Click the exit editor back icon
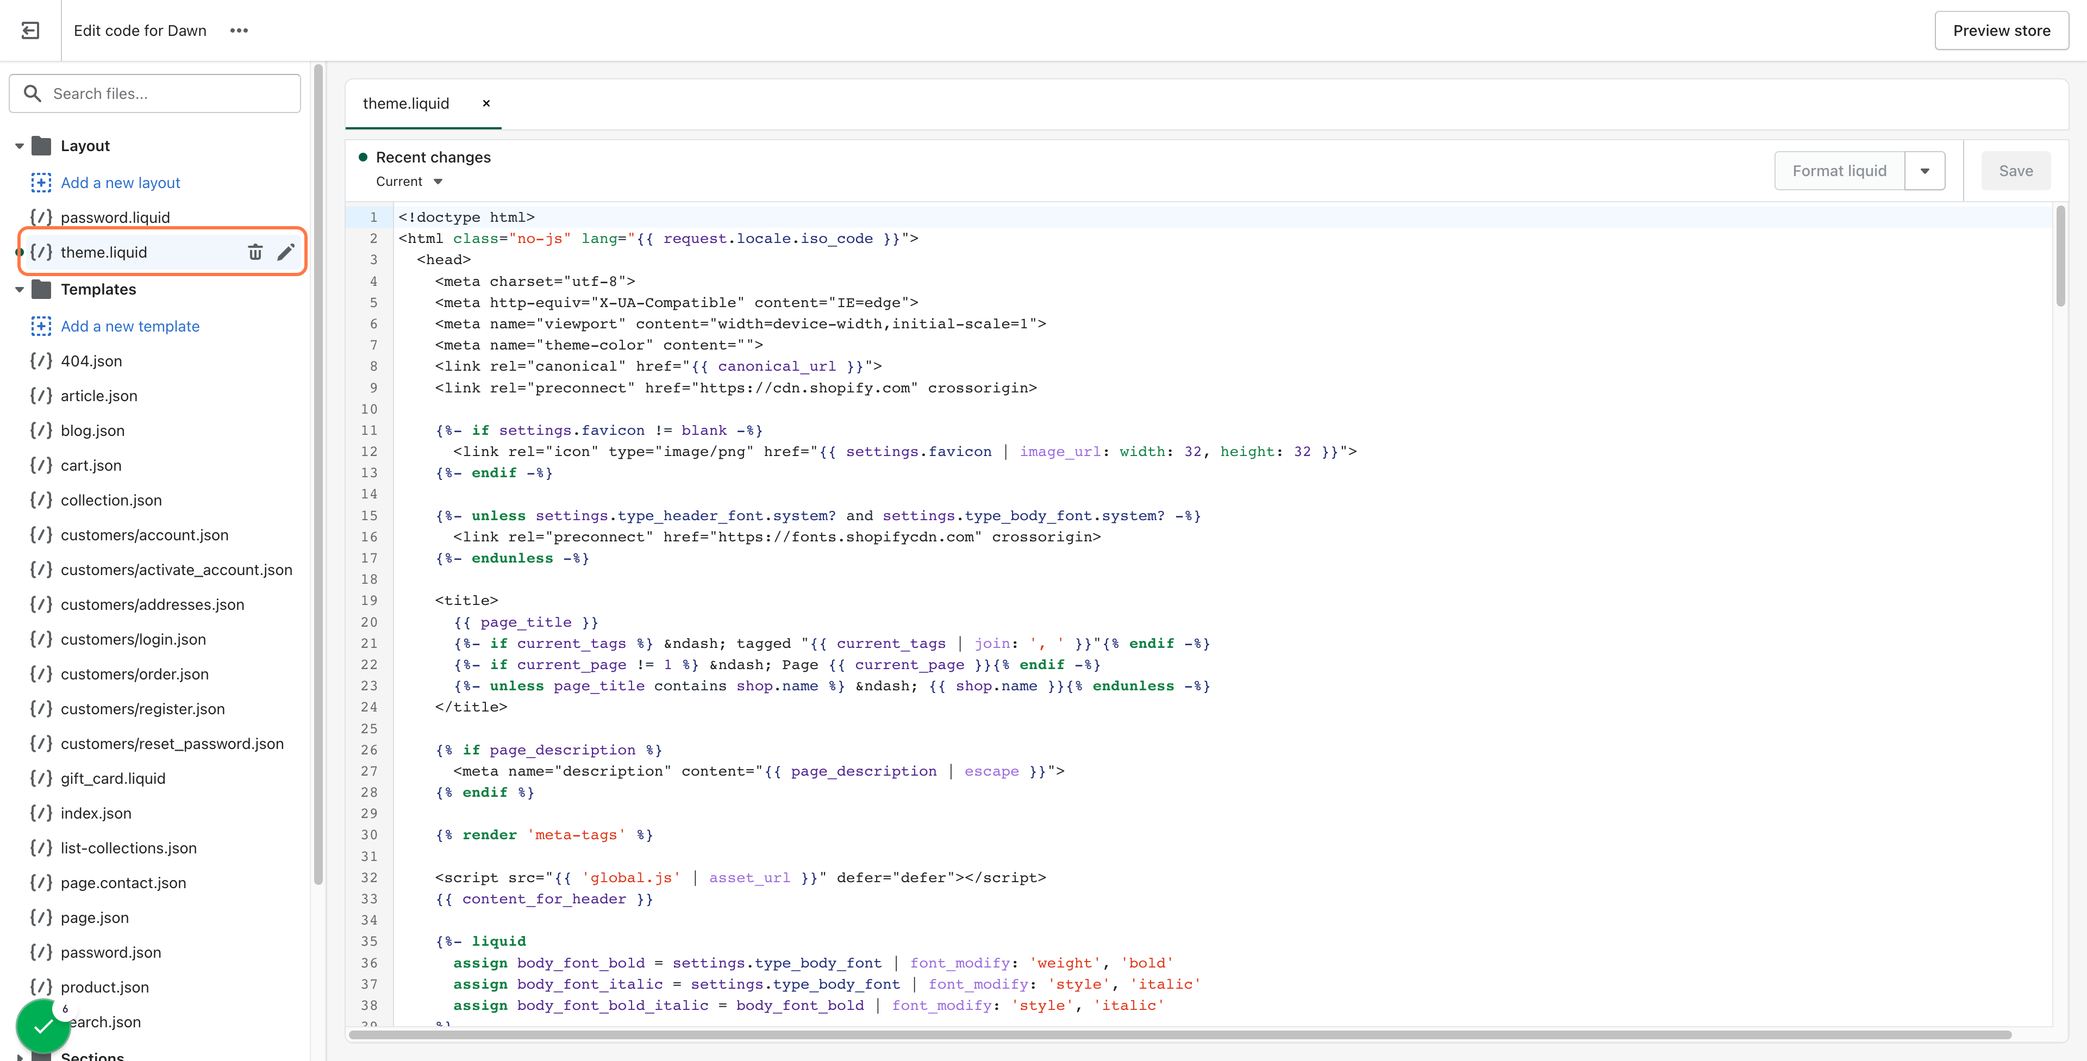The image size is (2087, 1061). click(x=30, y=31)
